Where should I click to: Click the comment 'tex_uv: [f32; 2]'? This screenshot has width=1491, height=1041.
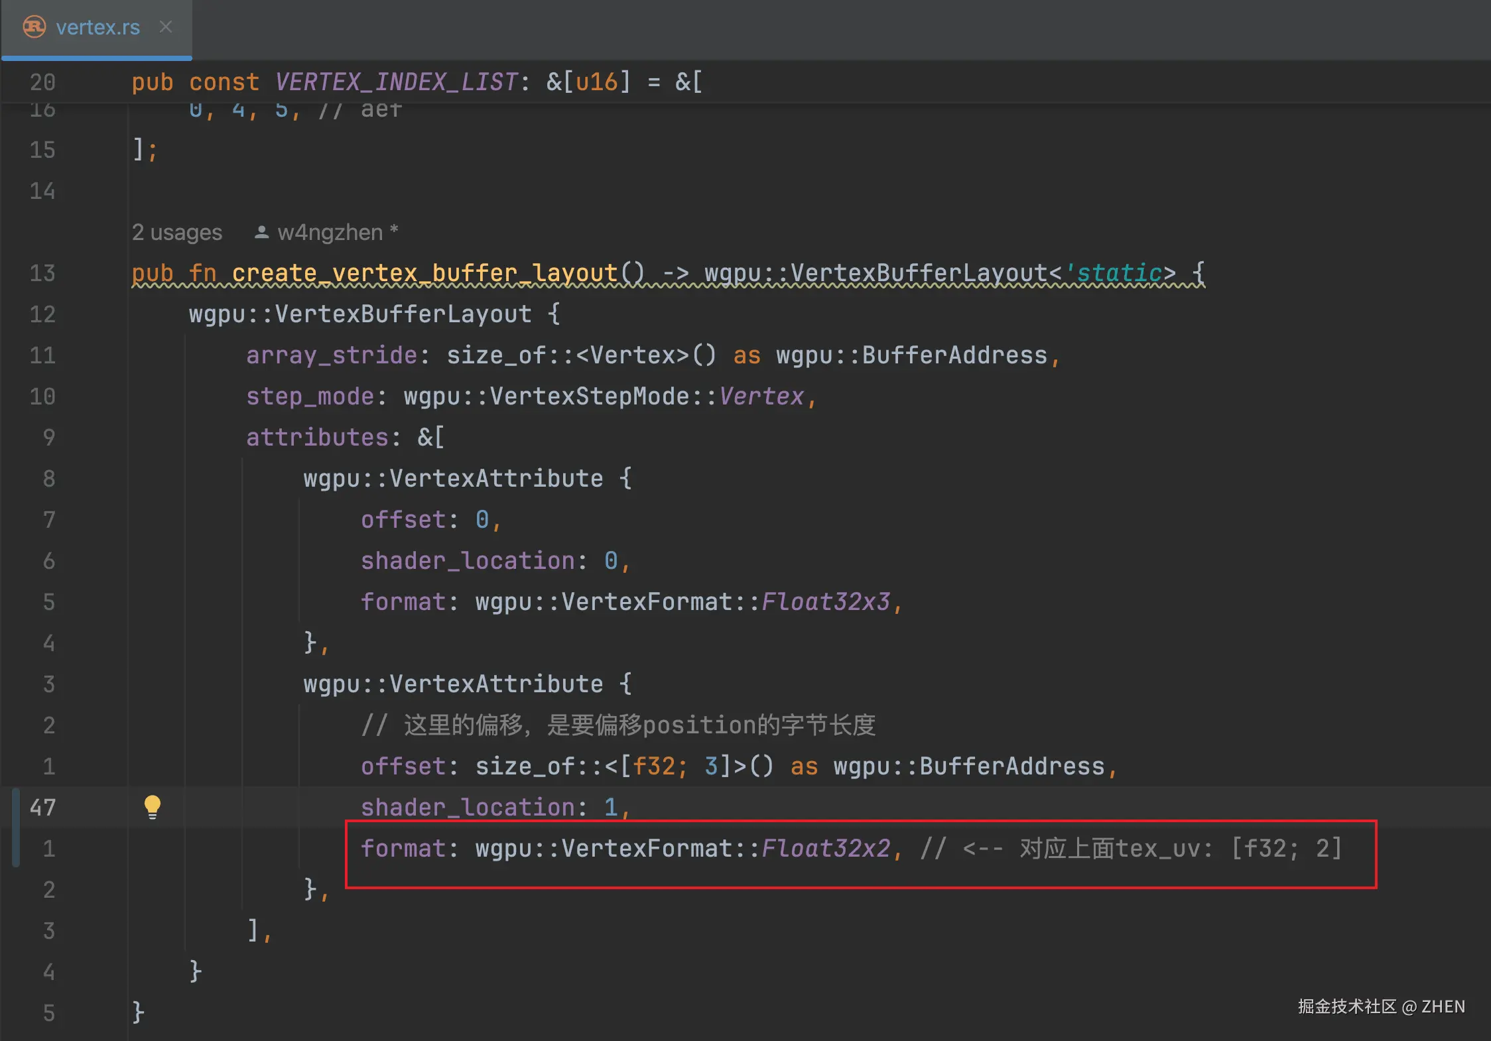(1228, 849)
